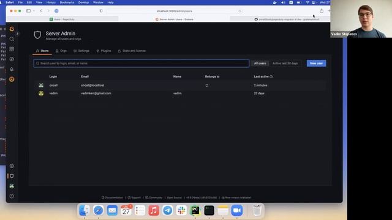Open Alerting bell icon in sidebar

12,69
